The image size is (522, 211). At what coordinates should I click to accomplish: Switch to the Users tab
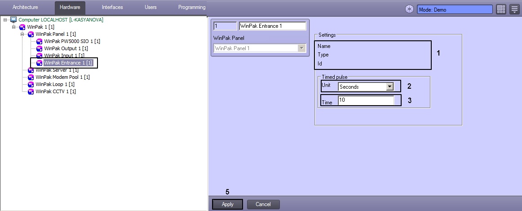(x=150, y=7)
